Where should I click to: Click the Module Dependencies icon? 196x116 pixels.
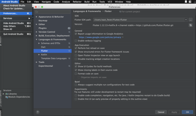[7, 97]
